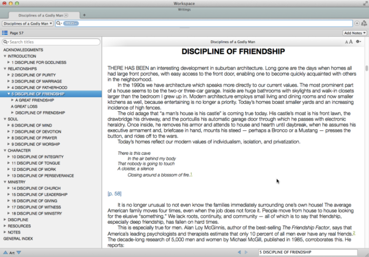Click the new tab plus button
369x257 pixels.
84,14
